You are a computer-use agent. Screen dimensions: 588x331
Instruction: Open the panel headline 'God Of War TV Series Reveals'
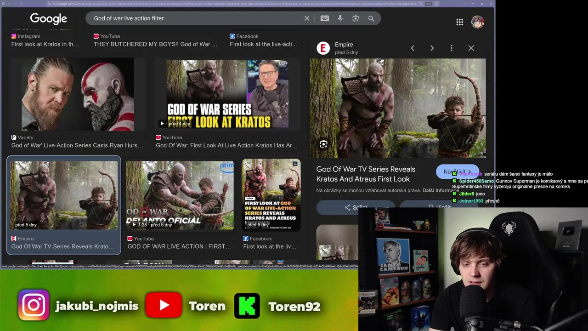click(x=366, y=174)
